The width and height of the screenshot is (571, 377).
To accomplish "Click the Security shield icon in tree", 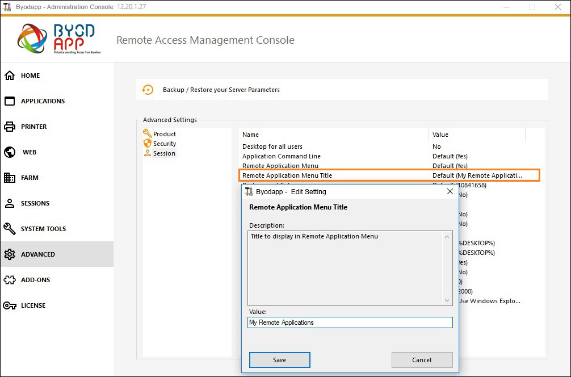I will pyautogui.click(x=147, y=143).
